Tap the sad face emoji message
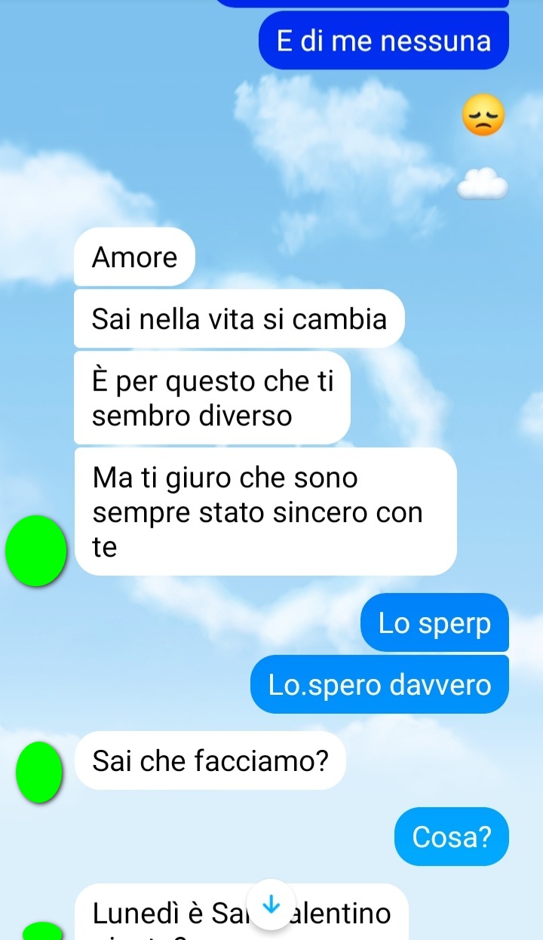Screen dimensions: 543x940 tap(482, 116)
